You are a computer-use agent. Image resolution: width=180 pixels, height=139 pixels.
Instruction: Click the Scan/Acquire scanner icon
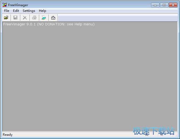(44, 18)
